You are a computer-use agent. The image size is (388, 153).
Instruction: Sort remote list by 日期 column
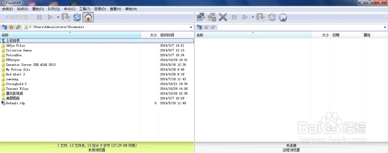point(346,35)
